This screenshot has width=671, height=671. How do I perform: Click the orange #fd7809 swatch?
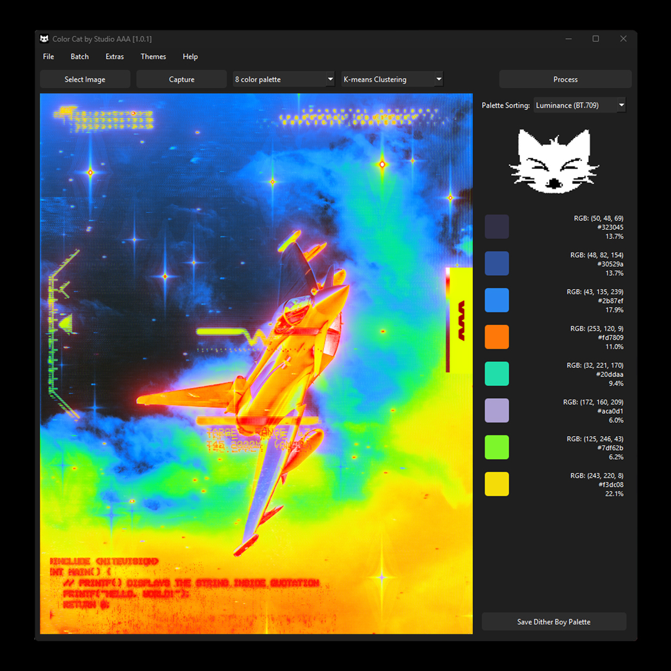point(496,337)
